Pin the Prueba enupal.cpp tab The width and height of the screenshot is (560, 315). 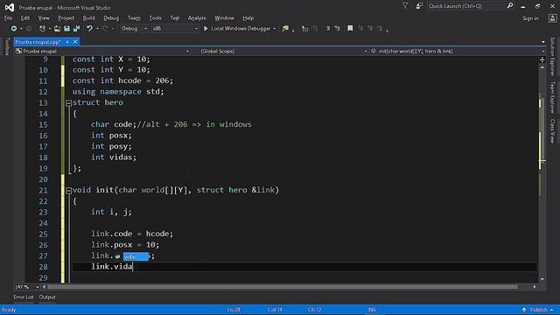pos(67,42)
